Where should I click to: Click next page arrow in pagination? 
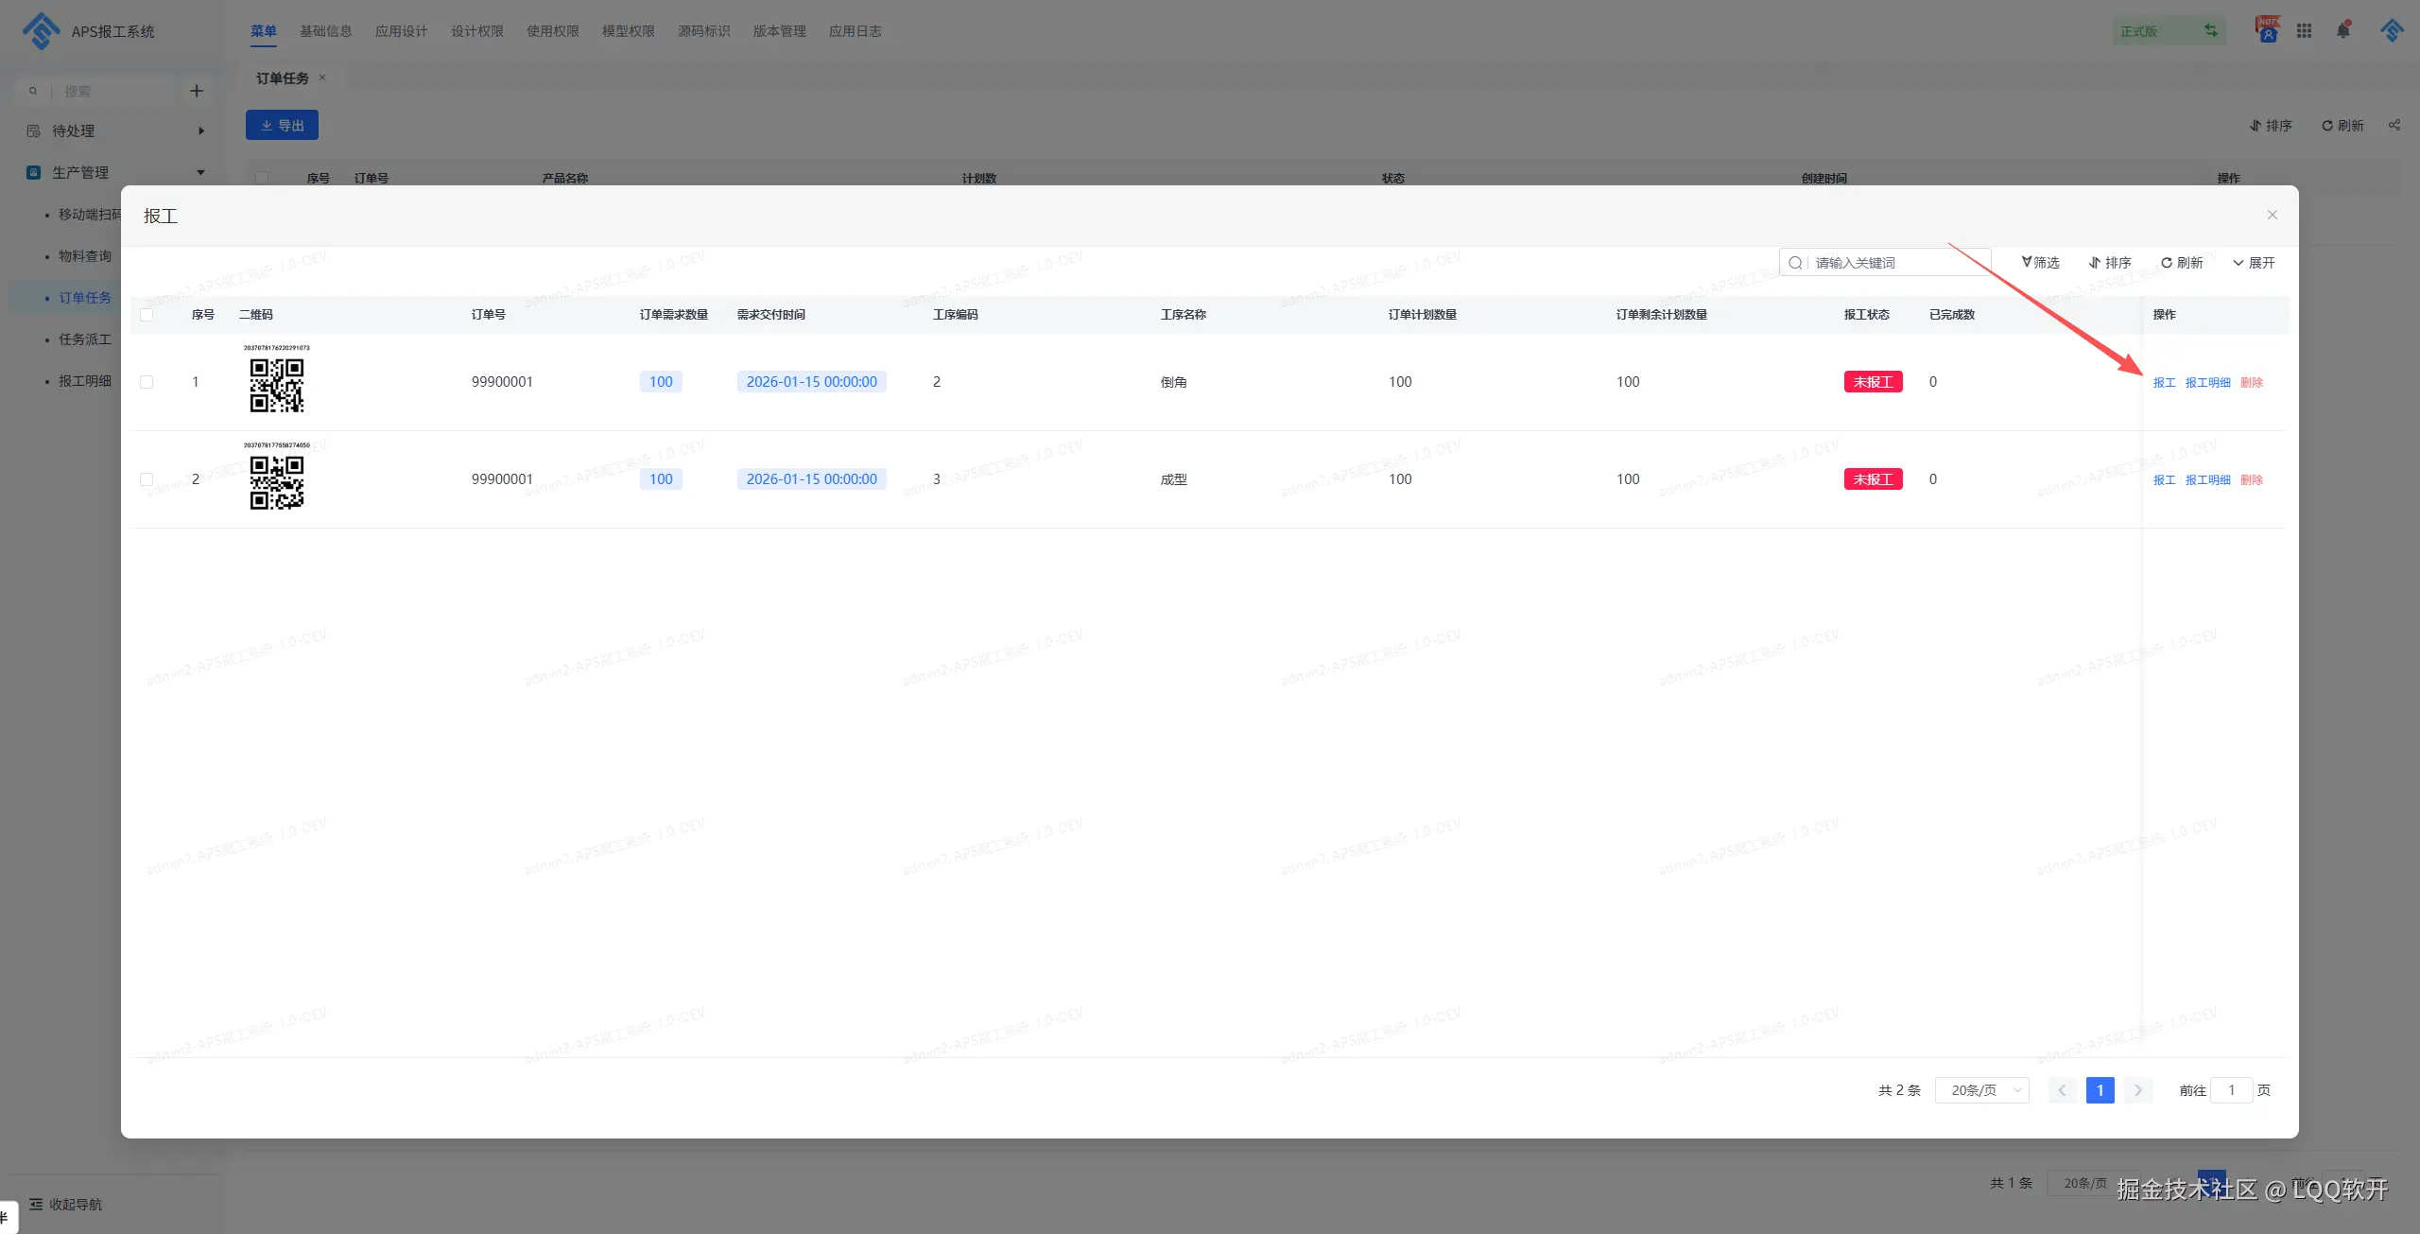point(2137,1090)
